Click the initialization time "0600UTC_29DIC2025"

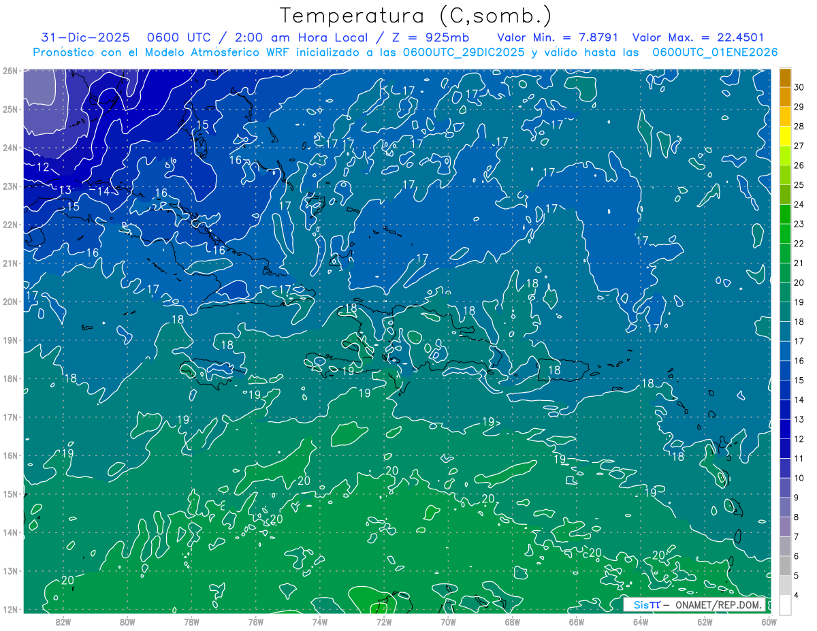[x=464, y=52]
